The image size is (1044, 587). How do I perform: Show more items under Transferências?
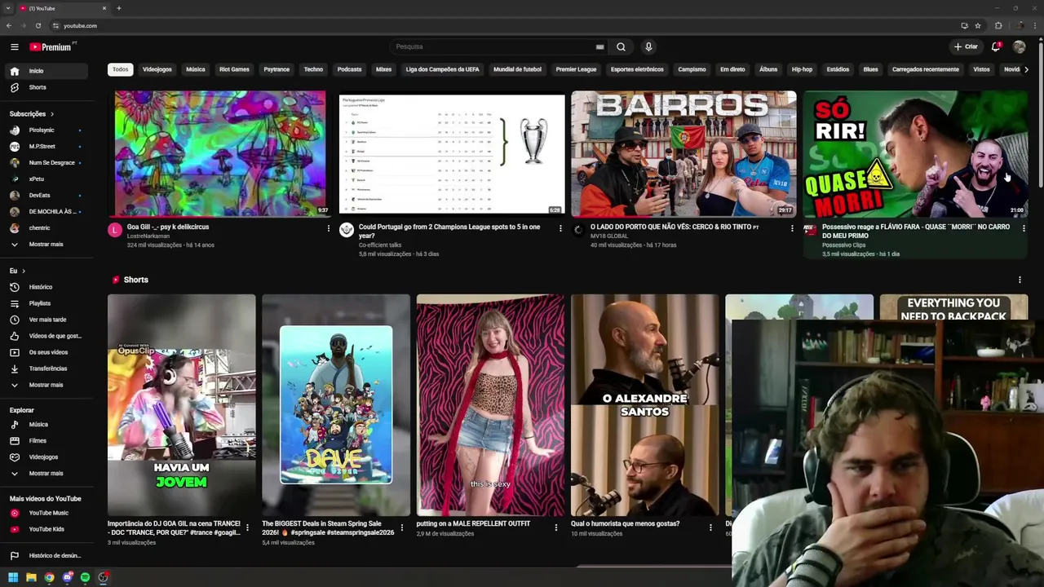46,385
